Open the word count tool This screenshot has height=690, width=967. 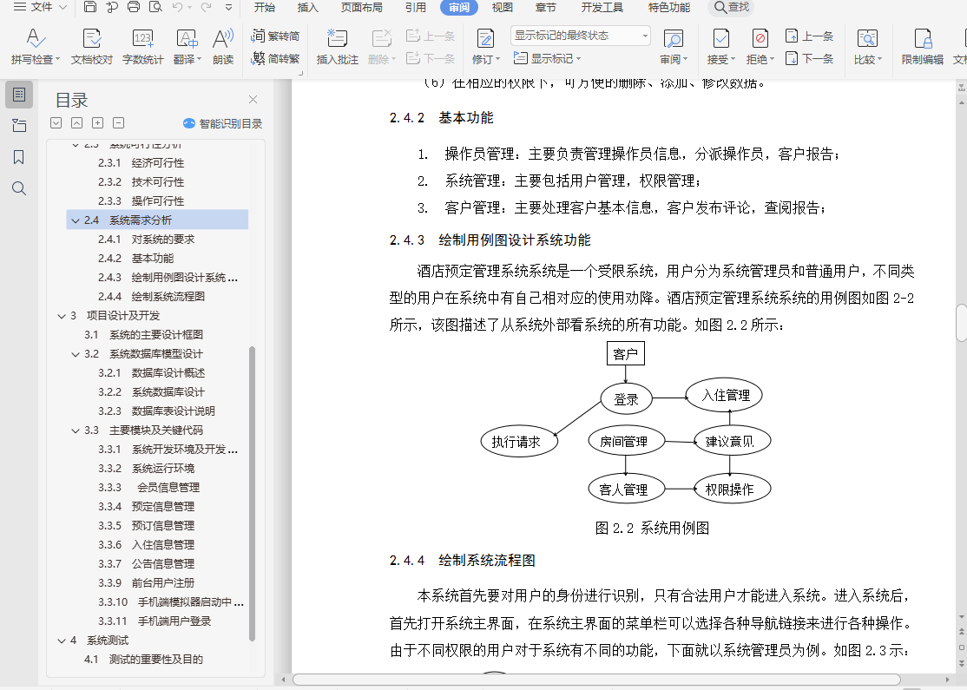[142, 46]
